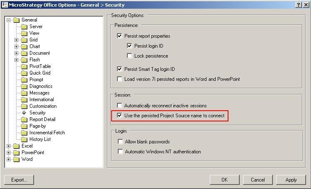Click the Security arrow icon in tree
The height and width of the screenshot is (189, 311).
(x=24, y=113)
